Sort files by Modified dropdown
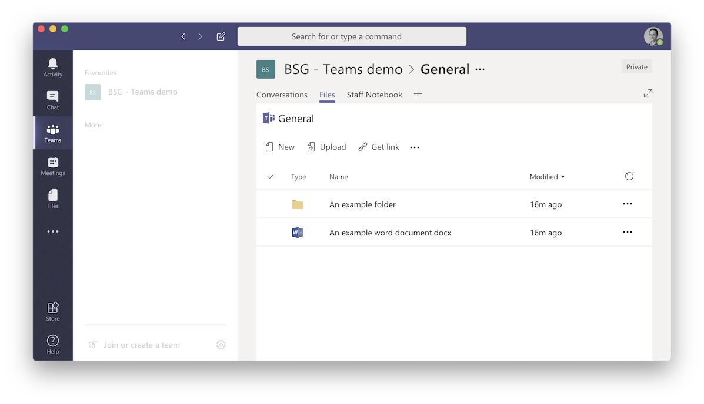 [548, 177]
